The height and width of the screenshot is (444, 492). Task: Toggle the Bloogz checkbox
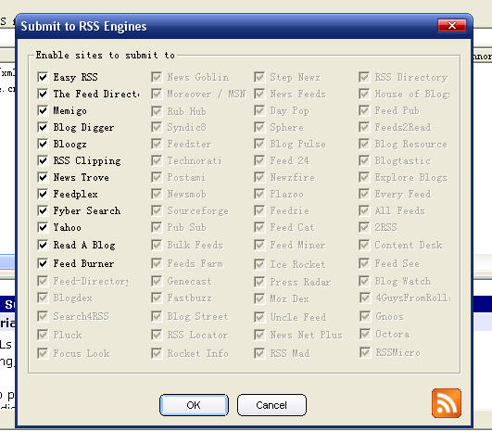43,144
